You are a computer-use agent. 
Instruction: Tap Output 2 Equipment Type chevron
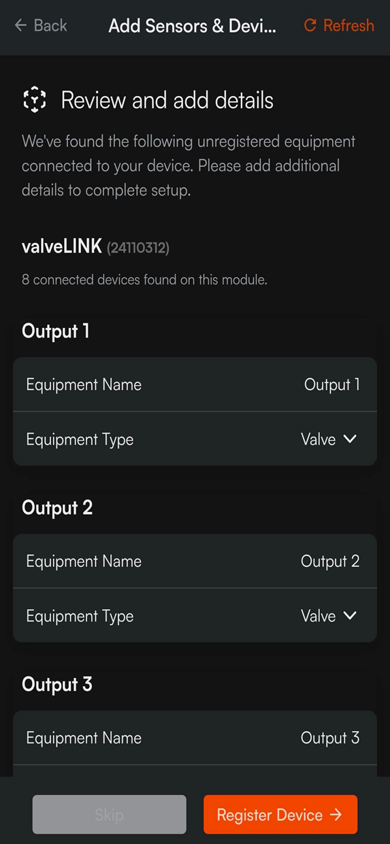(350, 615)
